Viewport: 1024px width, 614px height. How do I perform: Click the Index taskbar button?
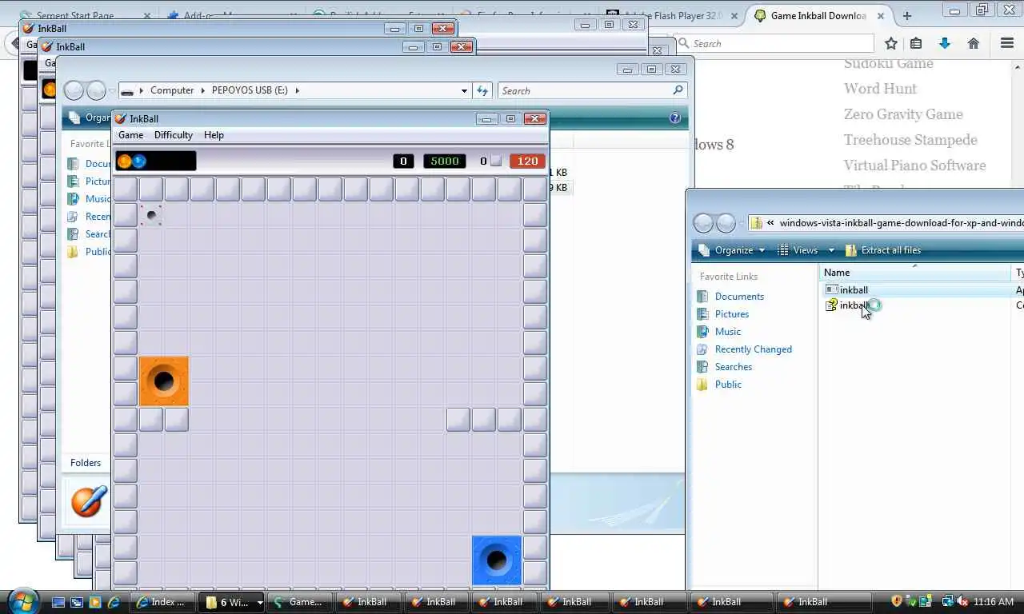162,602
